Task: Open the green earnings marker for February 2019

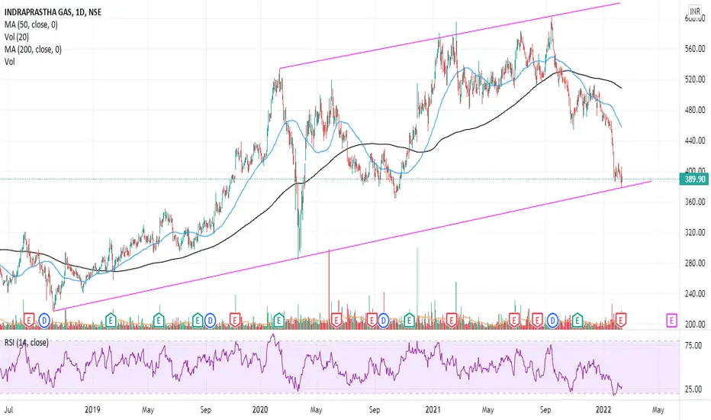Action: 111,321
